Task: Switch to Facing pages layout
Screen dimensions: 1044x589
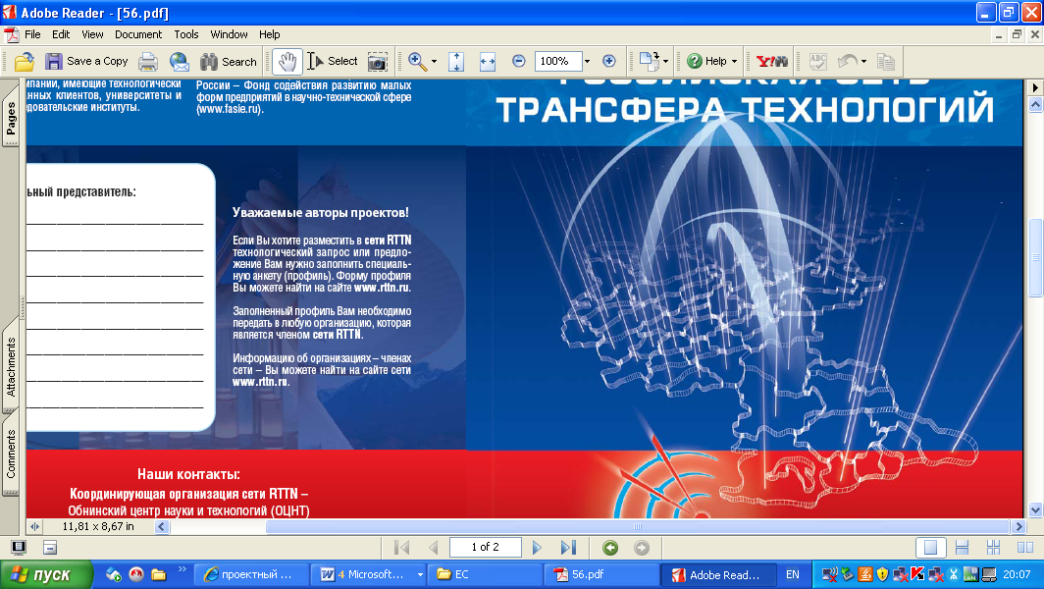Action: click(x=1025, y=548)
